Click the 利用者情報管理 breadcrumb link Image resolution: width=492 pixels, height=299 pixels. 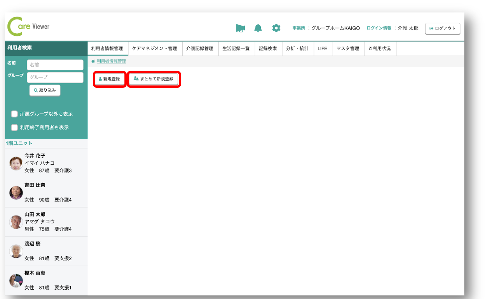111,61
